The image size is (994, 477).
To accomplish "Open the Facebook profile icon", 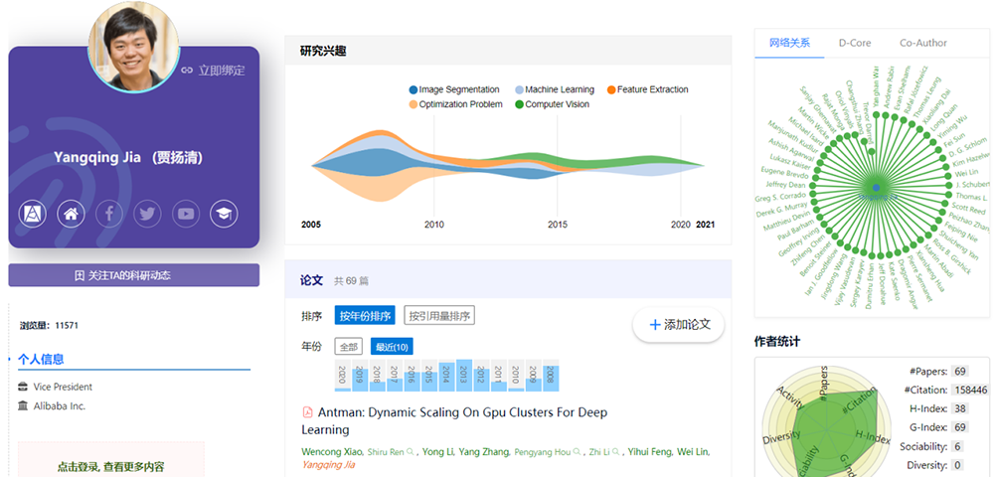I will tap(108, 213).
